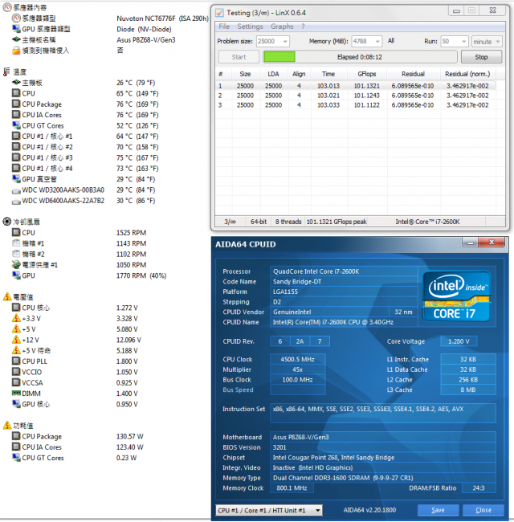The height and width of the screenshot is (522, 514).
Task: Click the All memory button in LinX
Action: pyautogui.click(x=391, y=41)
